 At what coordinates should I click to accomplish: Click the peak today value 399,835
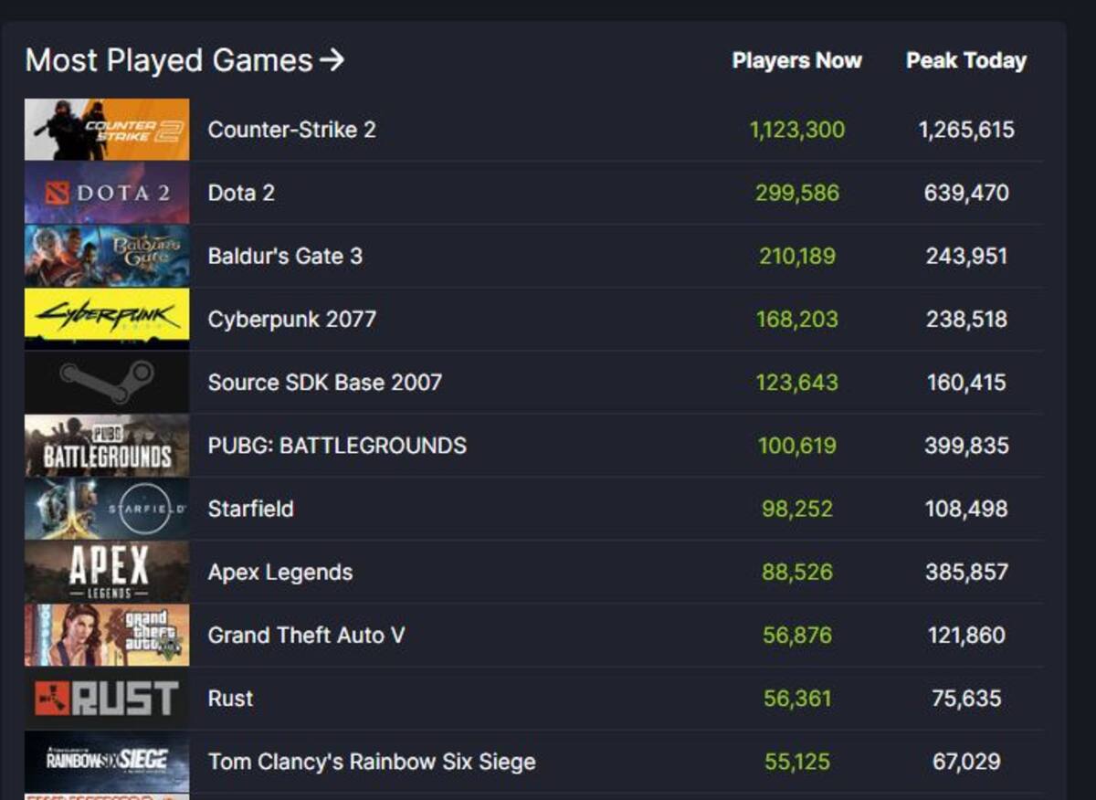click(x=966, y=446)
